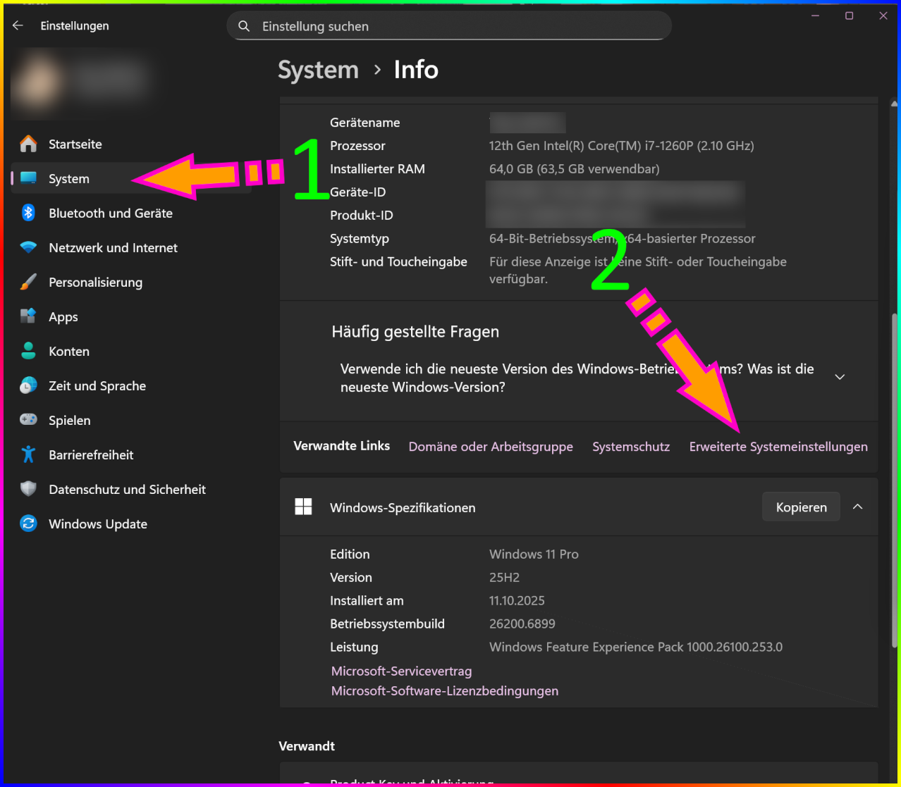The image size is (901, 787).
Task: Click the Zeit und Sprache globe icon
Action: click(x=28, y=385)
